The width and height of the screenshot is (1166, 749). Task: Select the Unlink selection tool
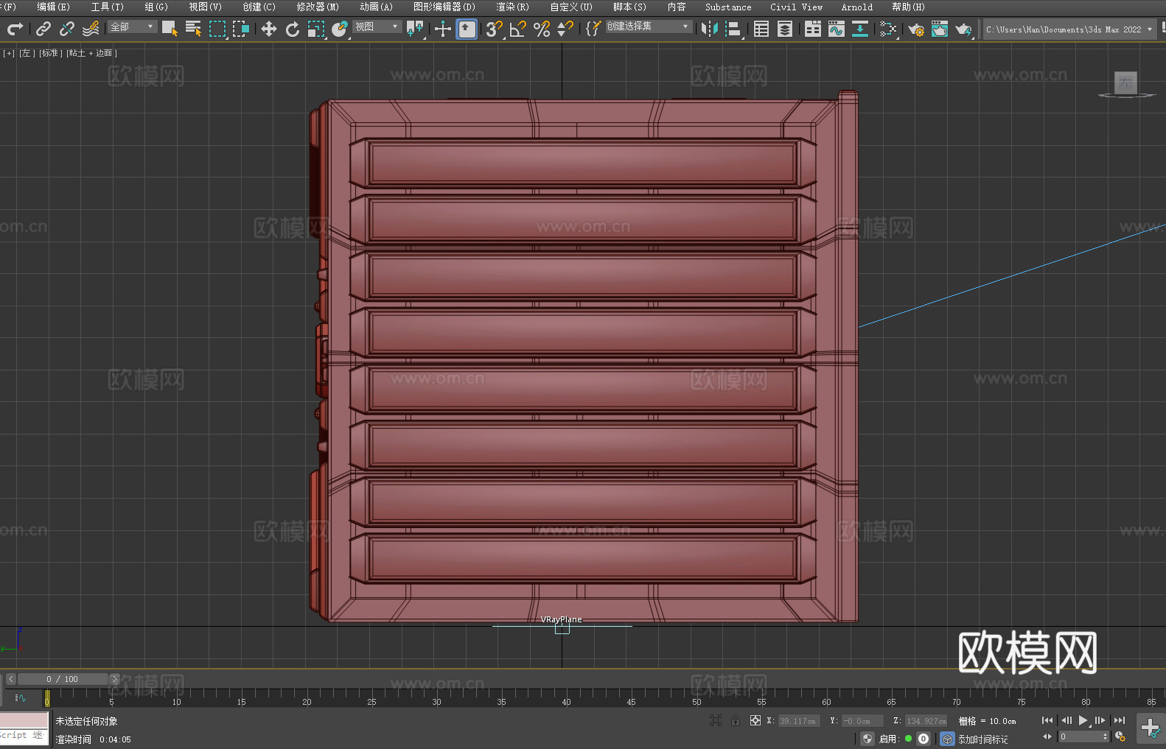67,29
